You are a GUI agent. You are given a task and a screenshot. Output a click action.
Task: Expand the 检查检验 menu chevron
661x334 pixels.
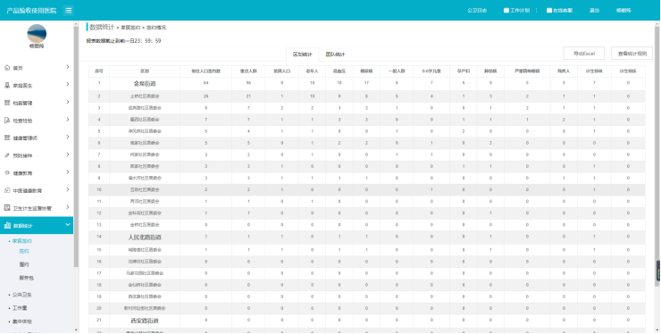(x=68, y=120)
